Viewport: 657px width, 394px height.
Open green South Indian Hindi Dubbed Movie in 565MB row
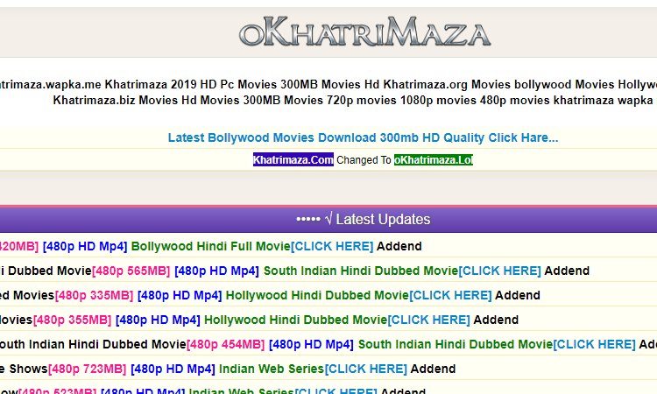[360, 271]
